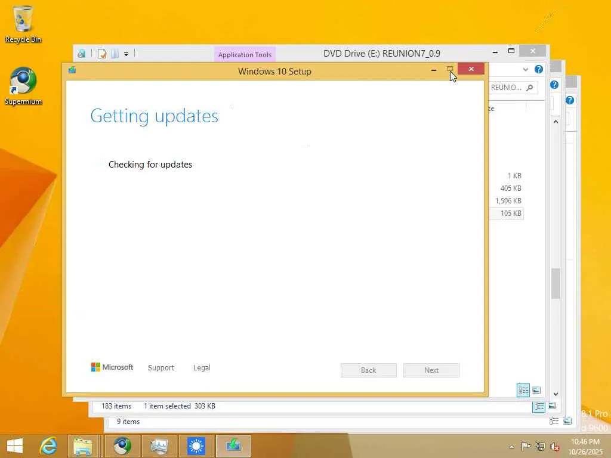Click the Next button in Setup
This screenshot has height=458, width=611.
(431, 370)
